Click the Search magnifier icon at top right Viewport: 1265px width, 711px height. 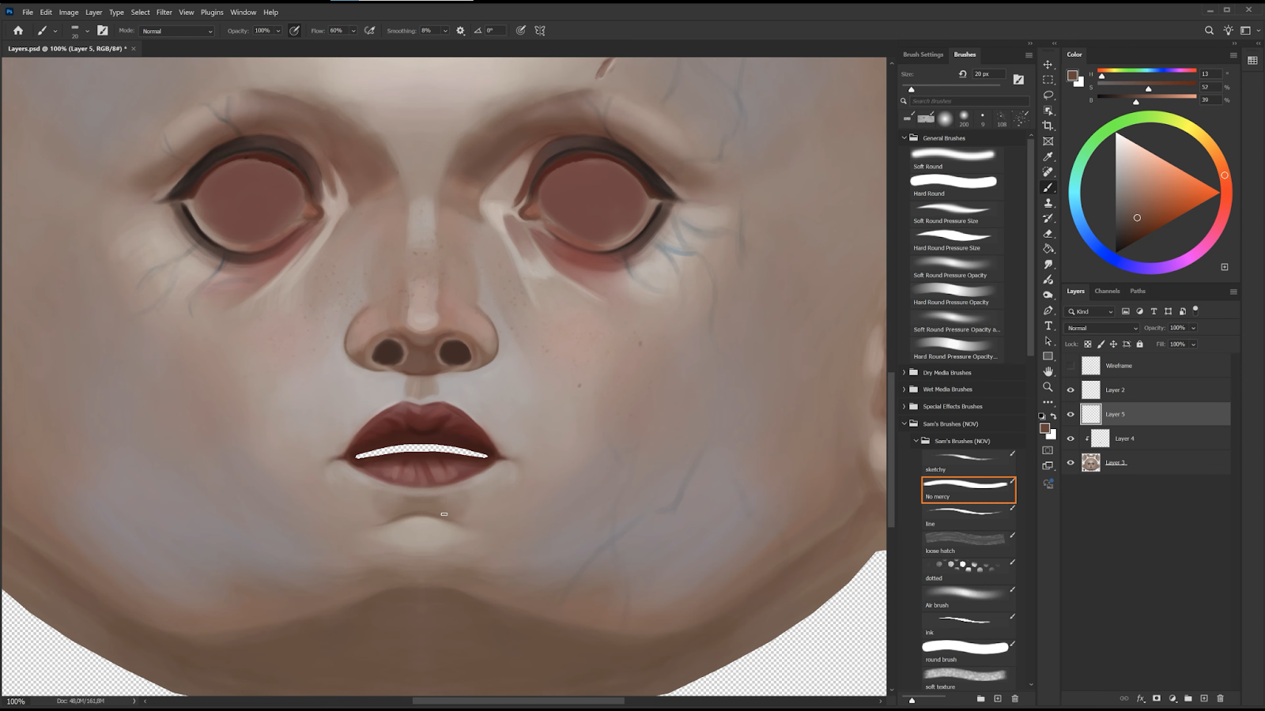click(1209, 31)
